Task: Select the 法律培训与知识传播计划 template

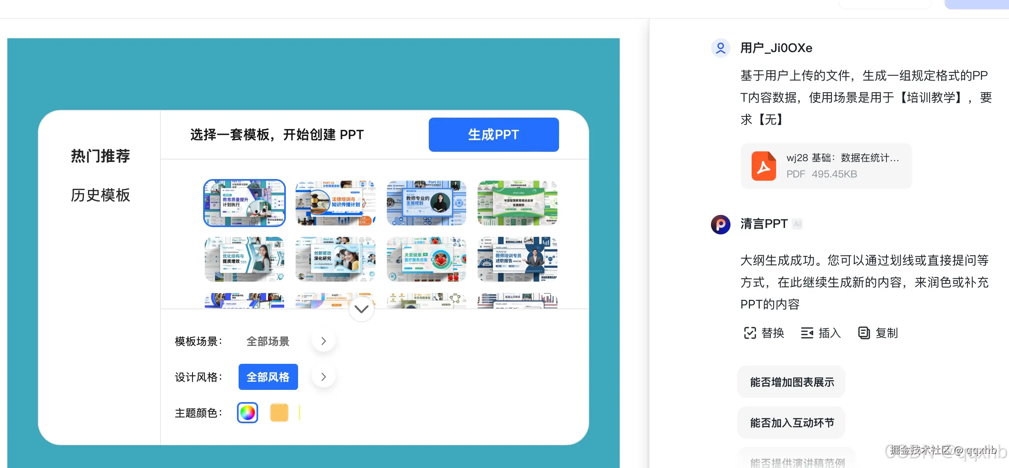Action: [x=335, y=203]
